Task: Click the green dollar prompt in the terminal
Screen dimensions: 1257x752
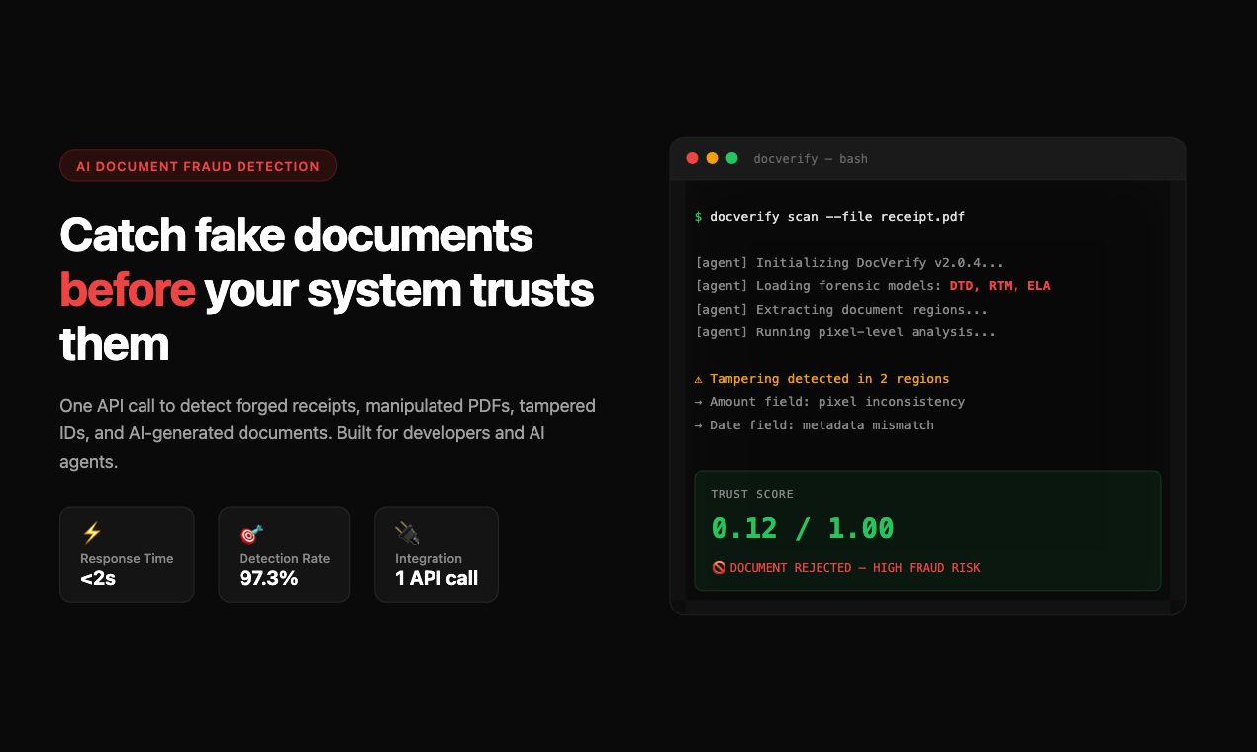Action: tap(699, 216)
